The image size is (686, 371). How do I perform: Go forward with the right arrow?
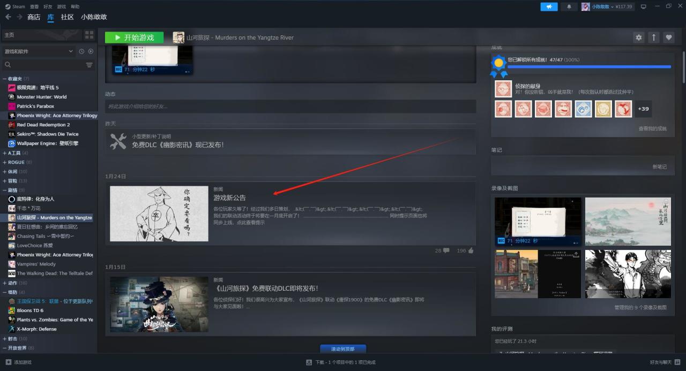(19, 17)
